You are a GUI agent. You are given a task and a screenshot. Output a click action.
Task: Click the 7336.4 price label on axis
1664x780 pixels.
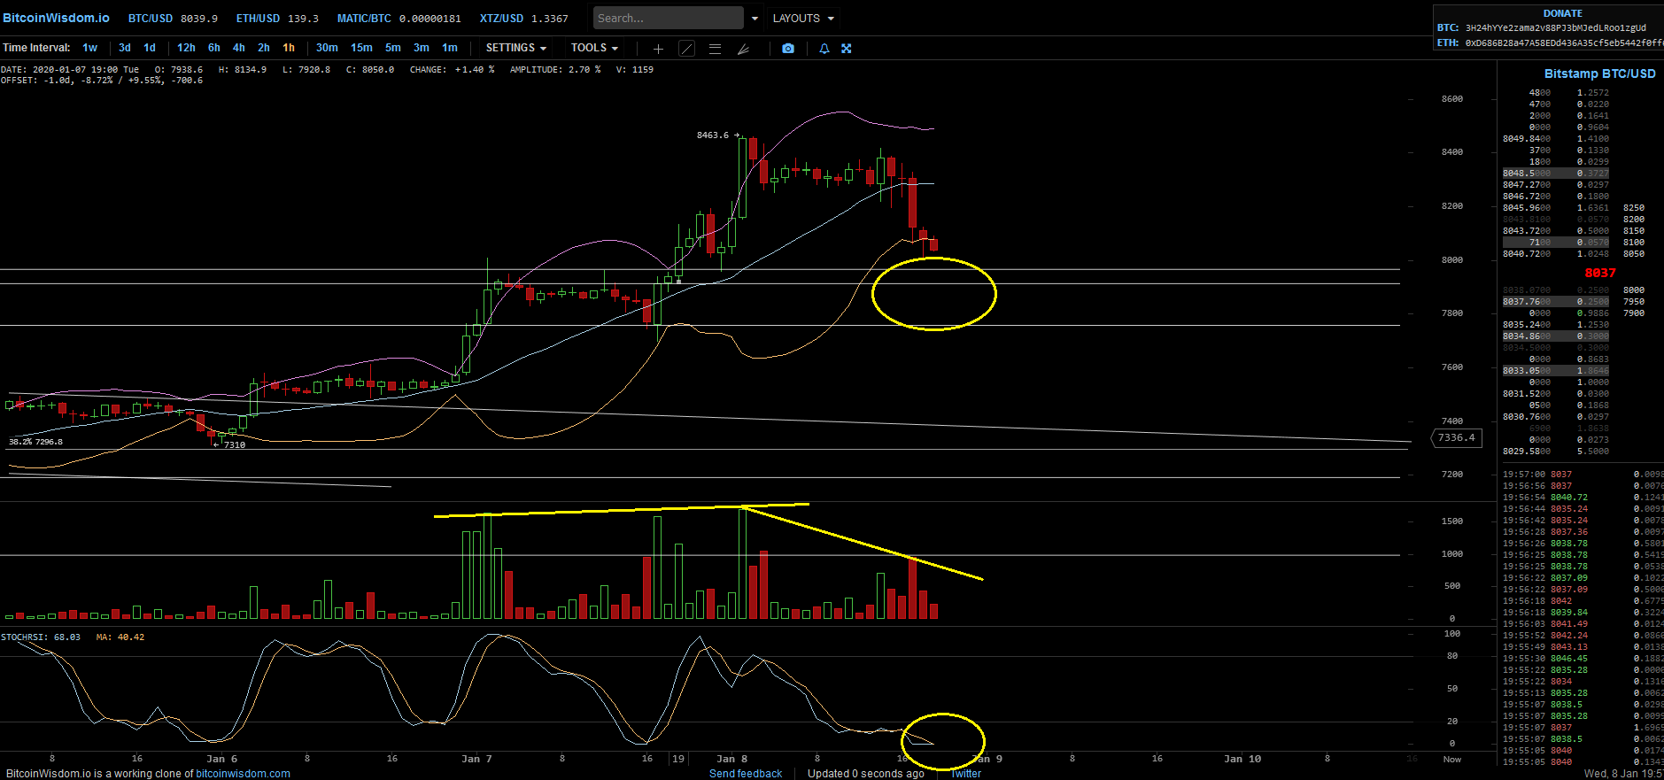point(1457,438)
